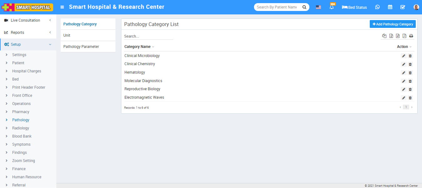Click the notification bell icon
The height and width of the screenshot is (188, 422).
coord(331,7)
